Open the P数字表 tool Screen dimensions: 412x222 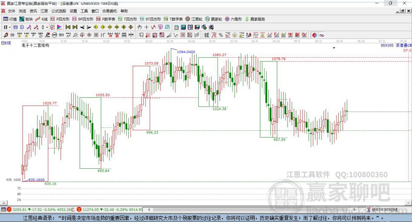(x=106, y=19)
